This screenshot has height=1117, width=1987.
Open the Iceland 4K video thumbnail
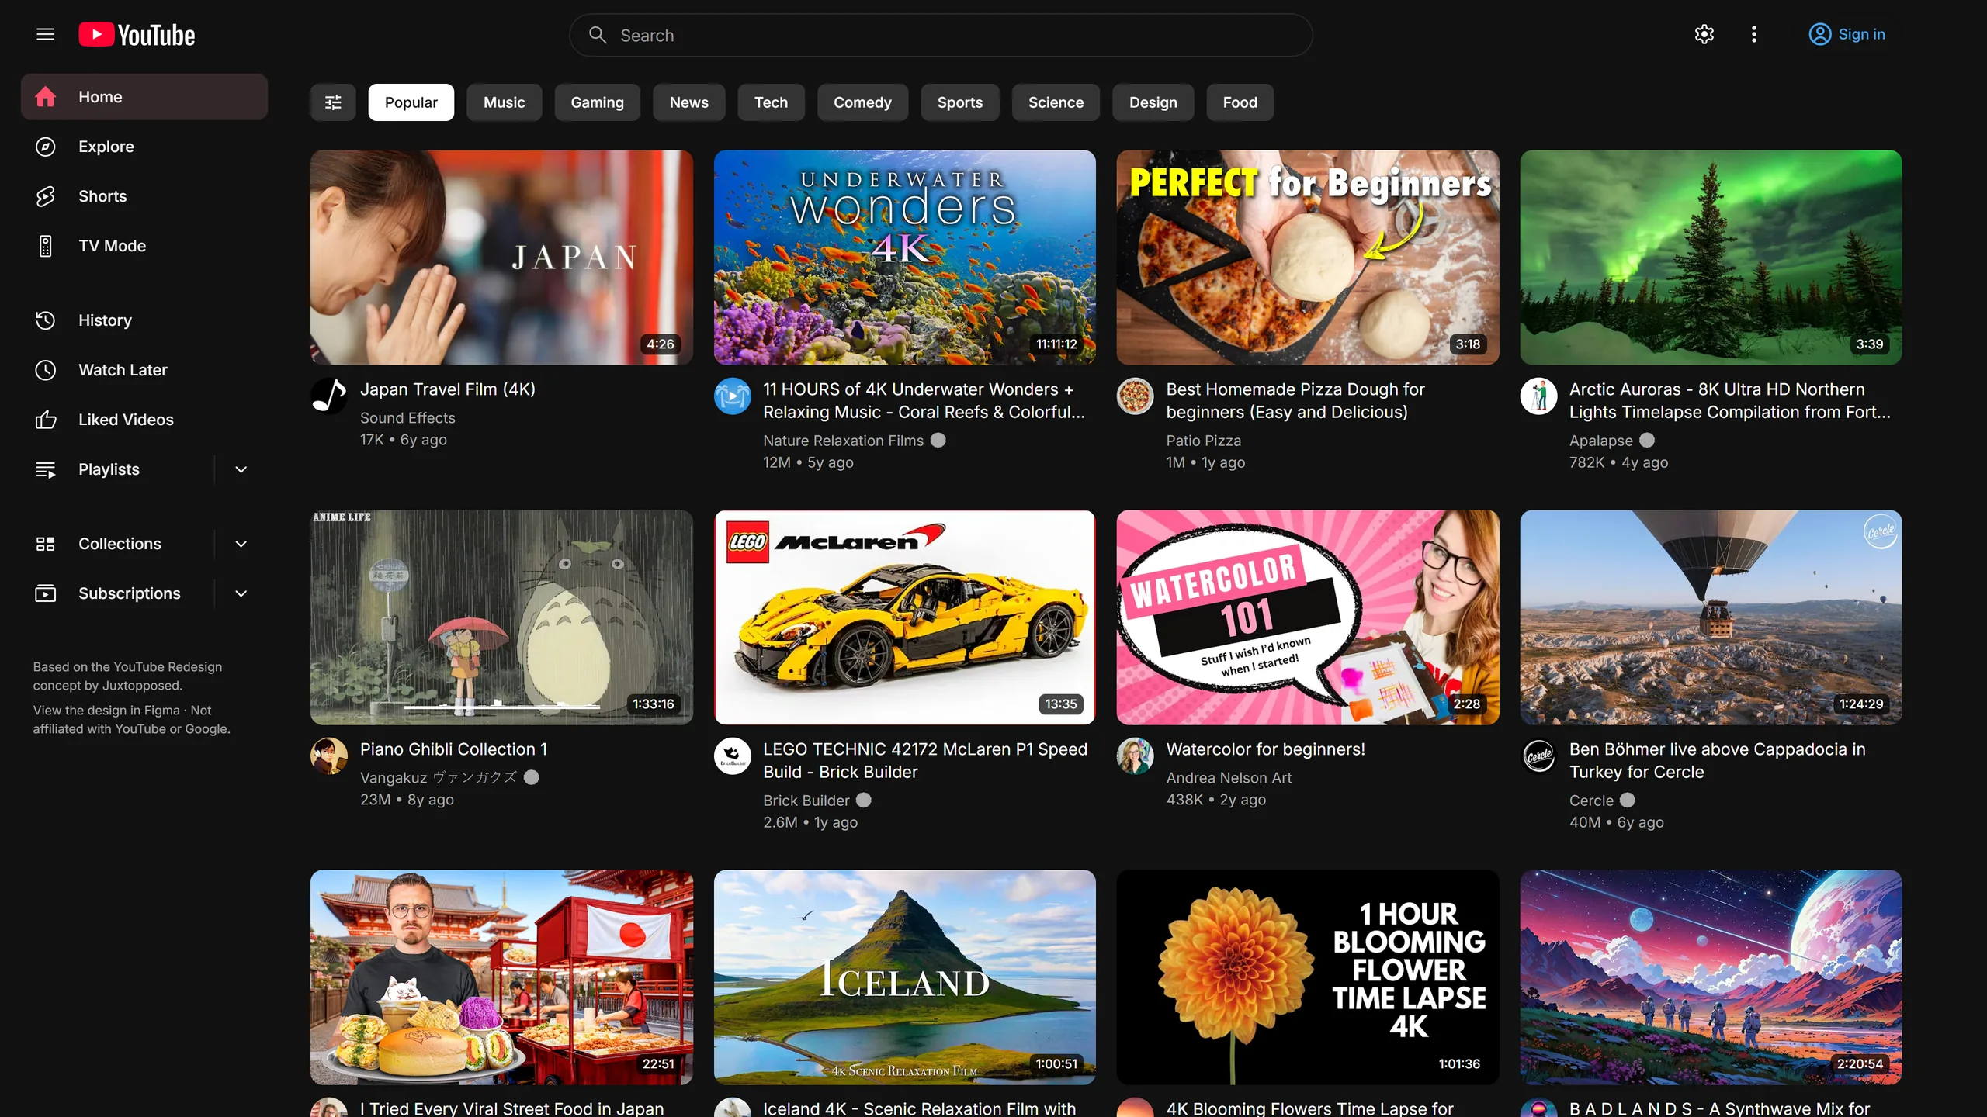pos(904,977)
